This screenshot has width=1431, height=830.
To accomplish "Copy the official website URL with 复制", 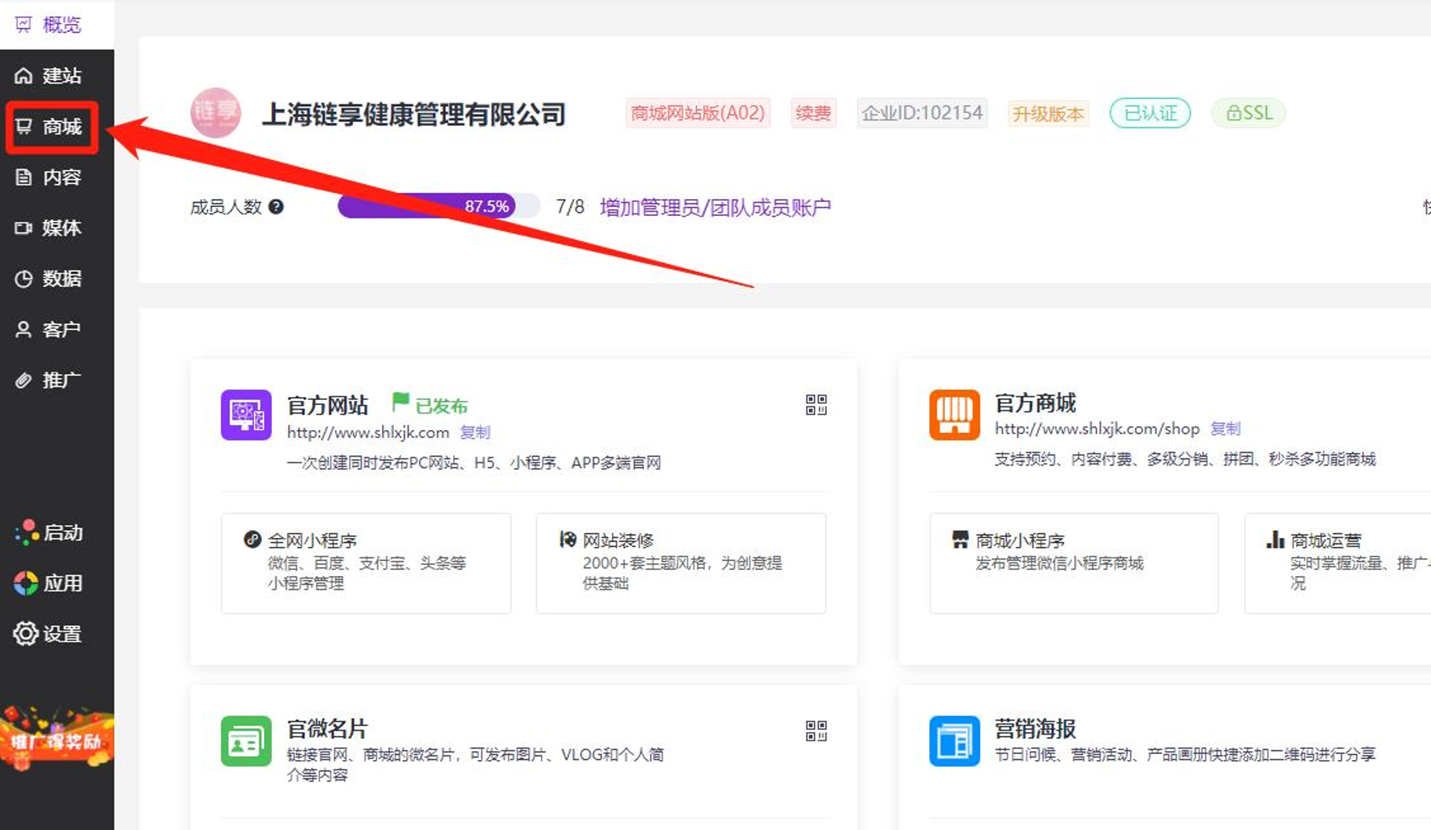I will click(476, 432).
